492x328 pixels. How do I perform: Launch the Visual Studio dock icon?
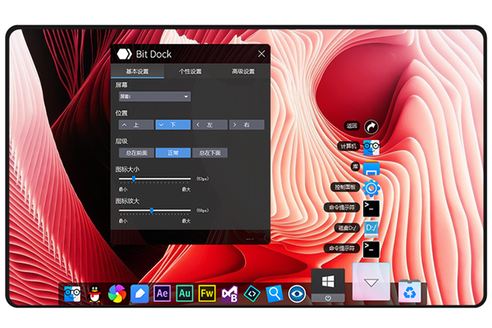pyautogui.click(x=230, y=293)
